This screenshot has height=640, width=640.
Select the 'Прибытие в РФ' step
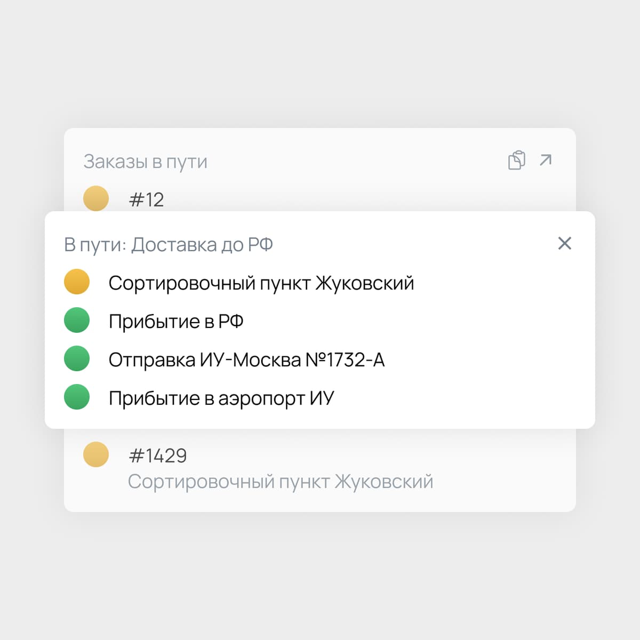pyautogui.click(x=176, y=321)
